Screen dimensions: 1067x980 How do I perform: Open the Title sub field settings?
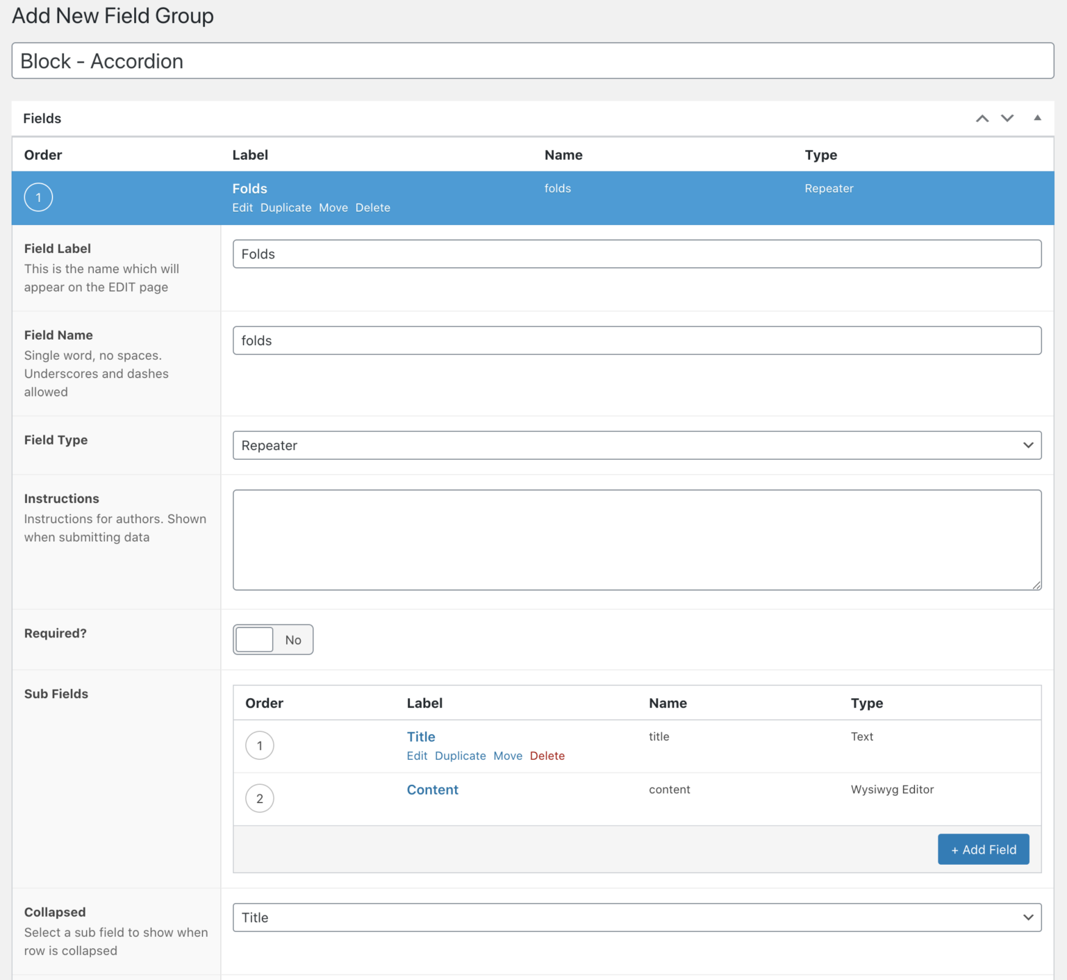tap(421, 736)
